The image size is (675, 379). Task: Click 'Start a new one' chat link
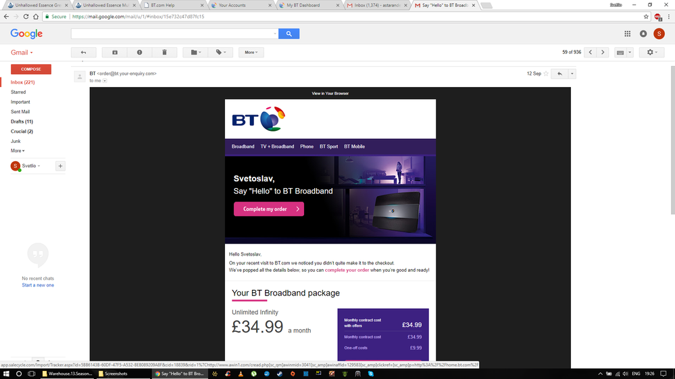pyautogui.click(x=38, y=285)
